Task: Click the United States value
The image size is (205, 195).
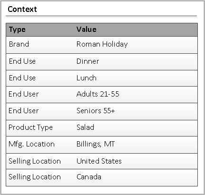Action: tap(99, 161)
